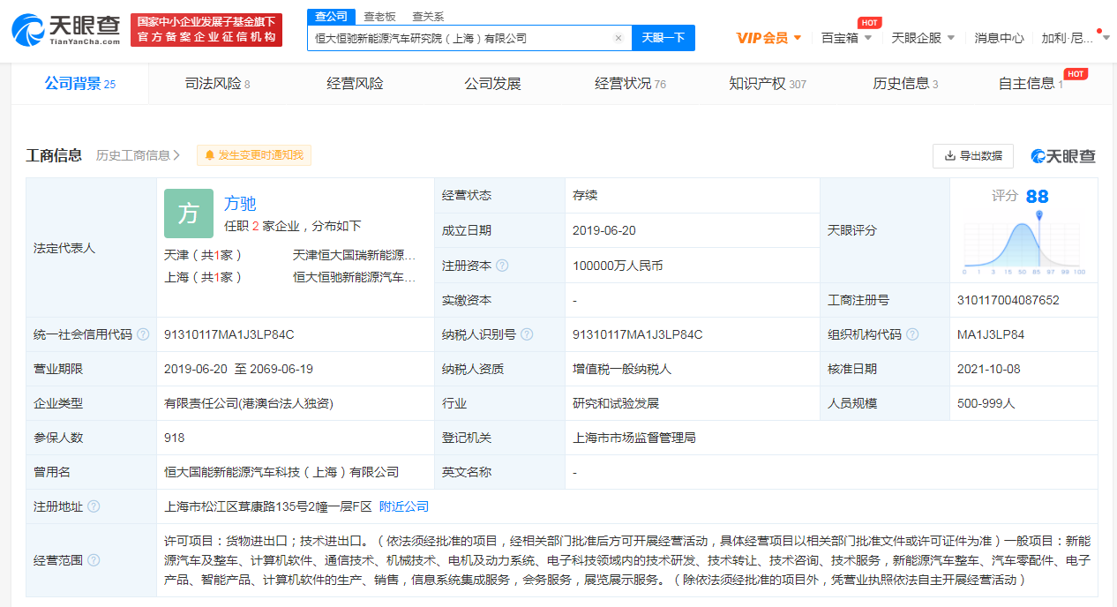
Task: Click the green 方 avatar of legal representative
Action: coord(189,214)
